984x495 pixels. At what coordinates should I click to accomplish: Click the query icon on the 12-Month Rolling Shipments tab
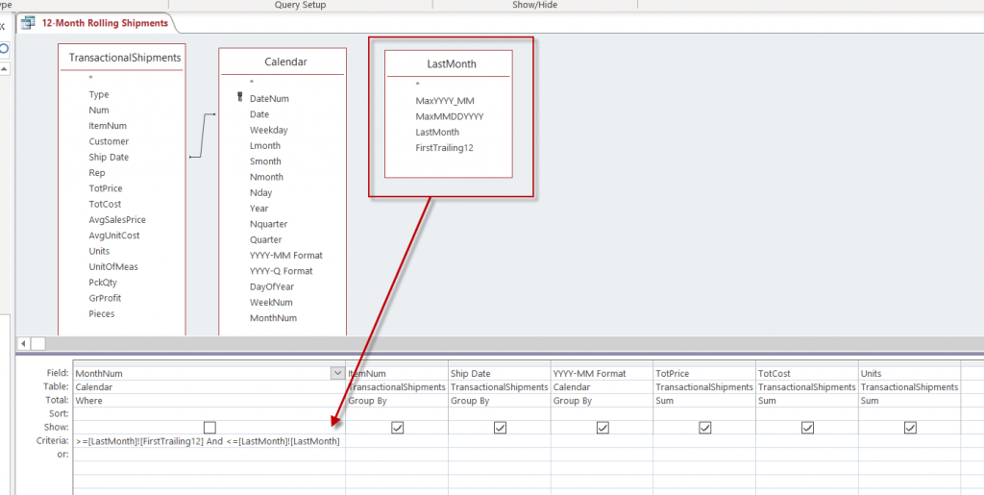coord(29,23)
